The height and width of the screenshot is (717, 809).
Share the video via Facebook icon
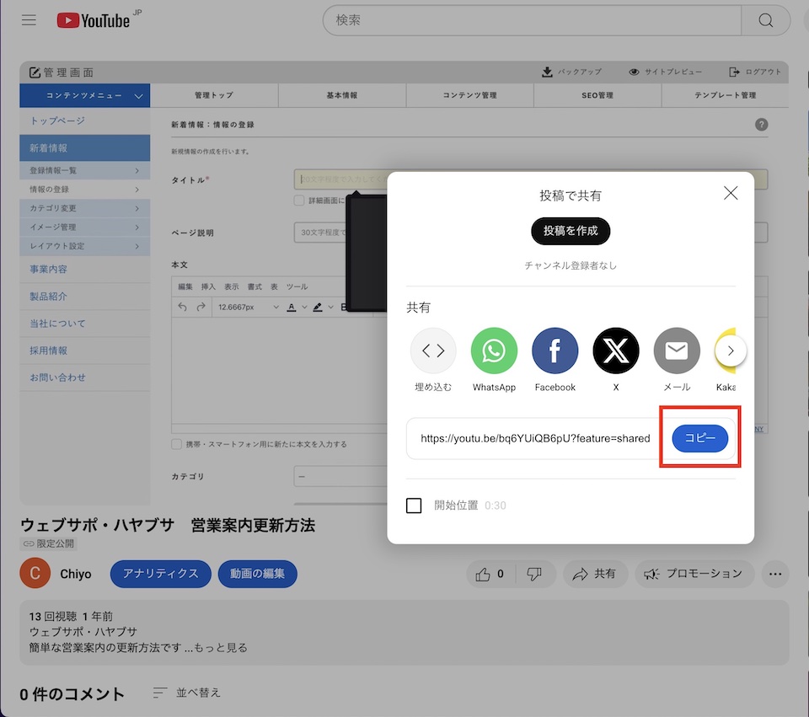tap(555, 350)
